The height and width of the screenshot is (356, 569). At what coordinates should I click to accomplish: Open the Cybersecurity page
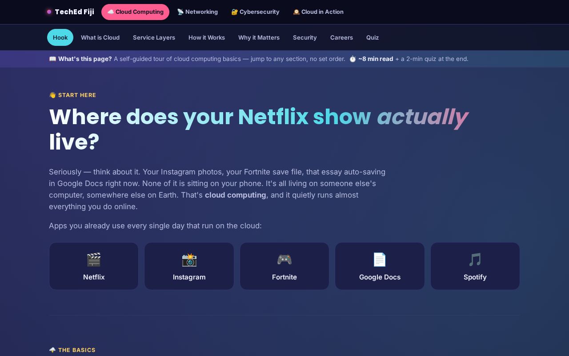click(x=255, y=12)
